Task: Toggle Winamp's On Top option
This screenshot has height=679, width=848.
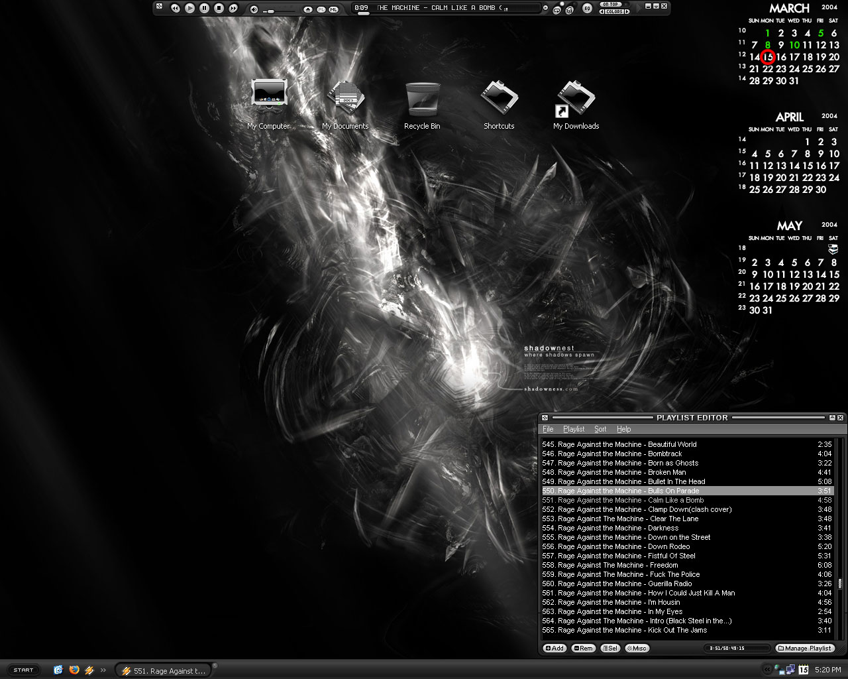Action: click(x=610, y=4)
